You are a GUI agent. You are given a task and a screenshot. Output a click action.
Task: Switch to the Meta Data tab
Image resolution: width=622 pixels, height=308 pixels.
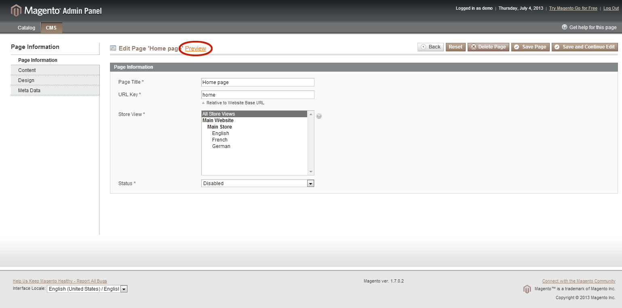(55, 90)
